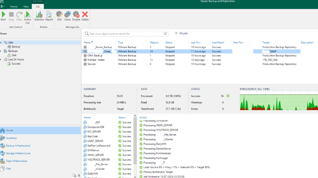Switch to the View ribbon tab
The height and width of the screenshot is (178, 318).
click(x=26, y=6)
